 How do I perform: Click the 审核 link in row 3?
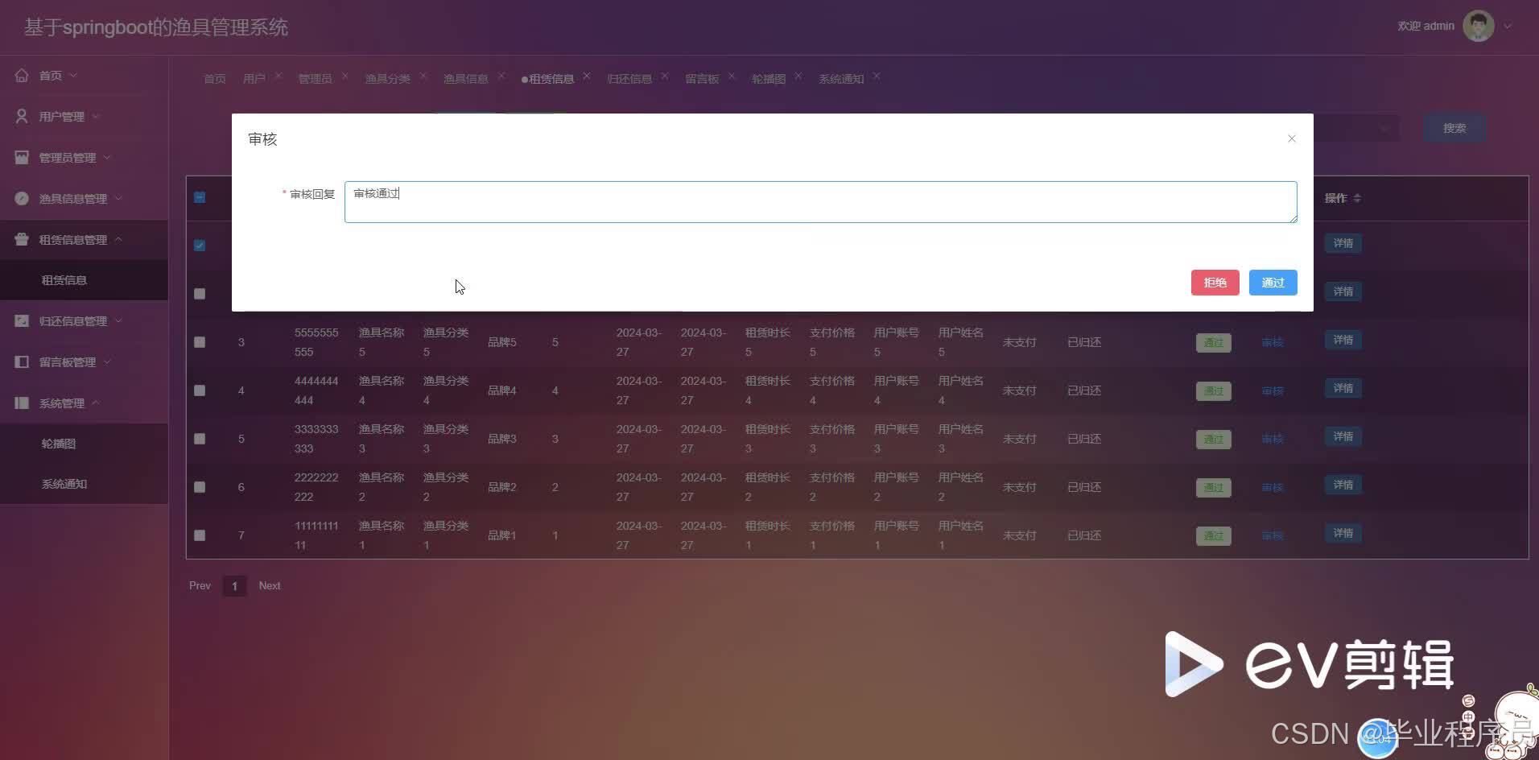pos(1273,342)
